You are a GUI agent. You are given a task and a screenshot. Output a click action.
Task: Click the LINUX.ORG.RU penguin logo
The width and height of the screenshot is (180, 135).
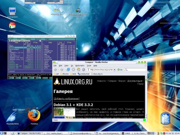click(x=73, y=81)
